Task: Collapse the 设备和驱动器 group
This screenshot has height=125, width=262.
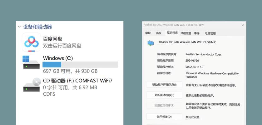Action: (19, 27)
